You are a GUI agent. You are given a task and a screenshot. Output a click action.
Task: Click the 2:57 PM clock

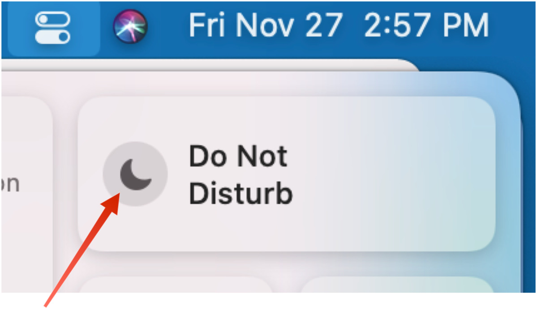pos(426,25)
